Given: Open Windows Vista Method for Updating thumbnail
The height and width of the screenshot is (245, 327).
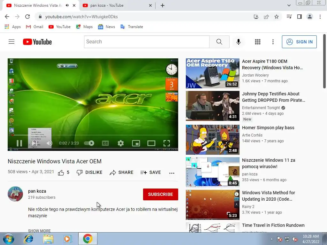Looking at the screenshot, I should [x=212, y=204].
